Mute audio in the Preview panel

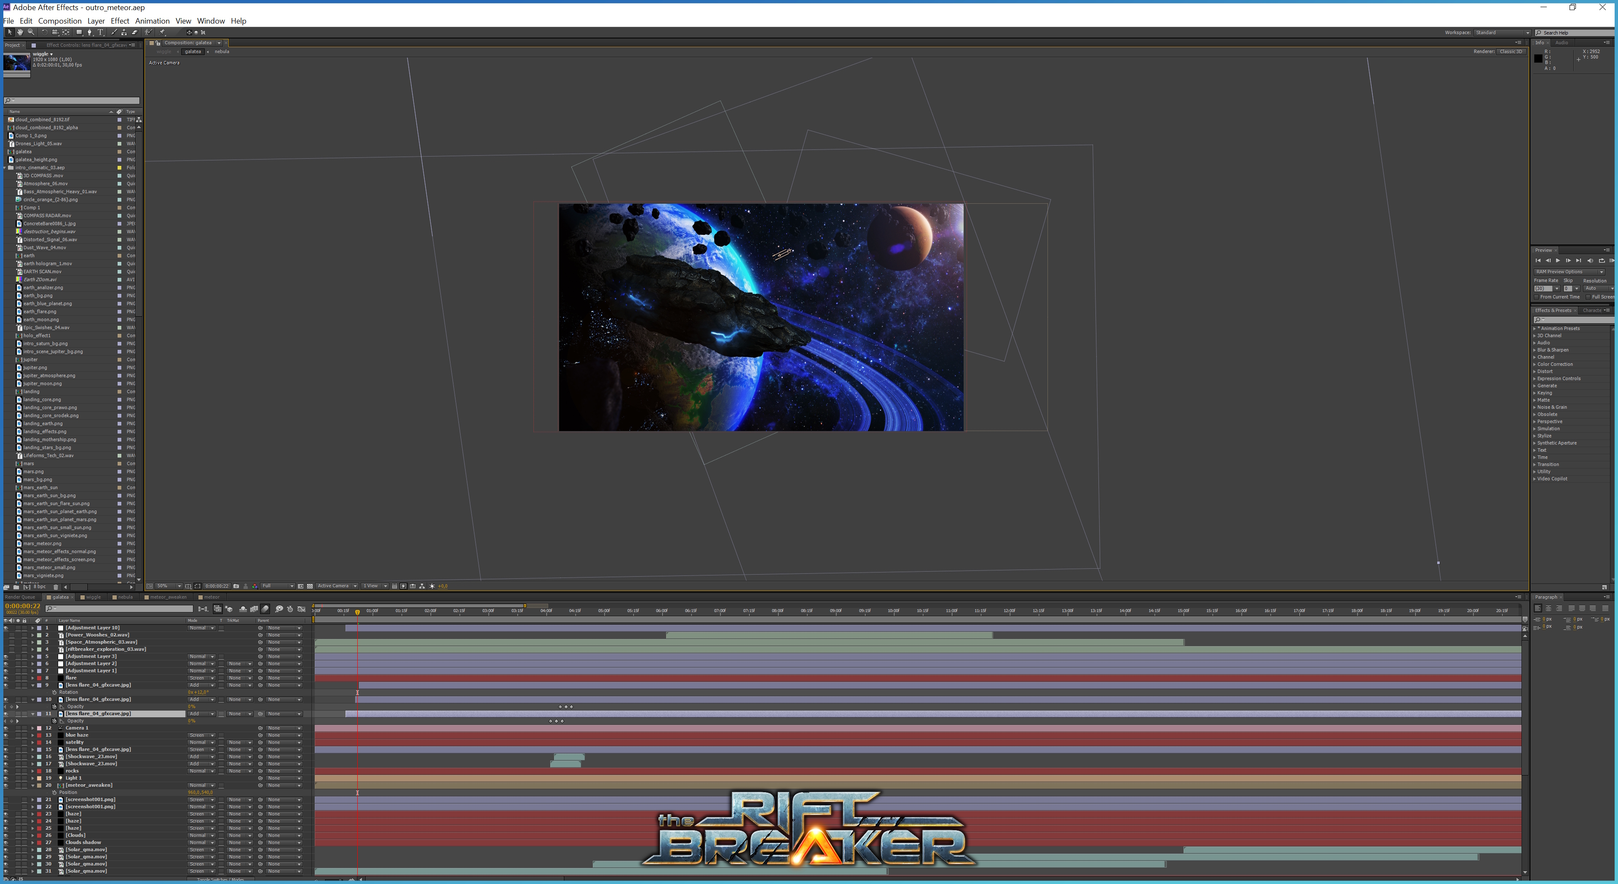point(1590,261)
